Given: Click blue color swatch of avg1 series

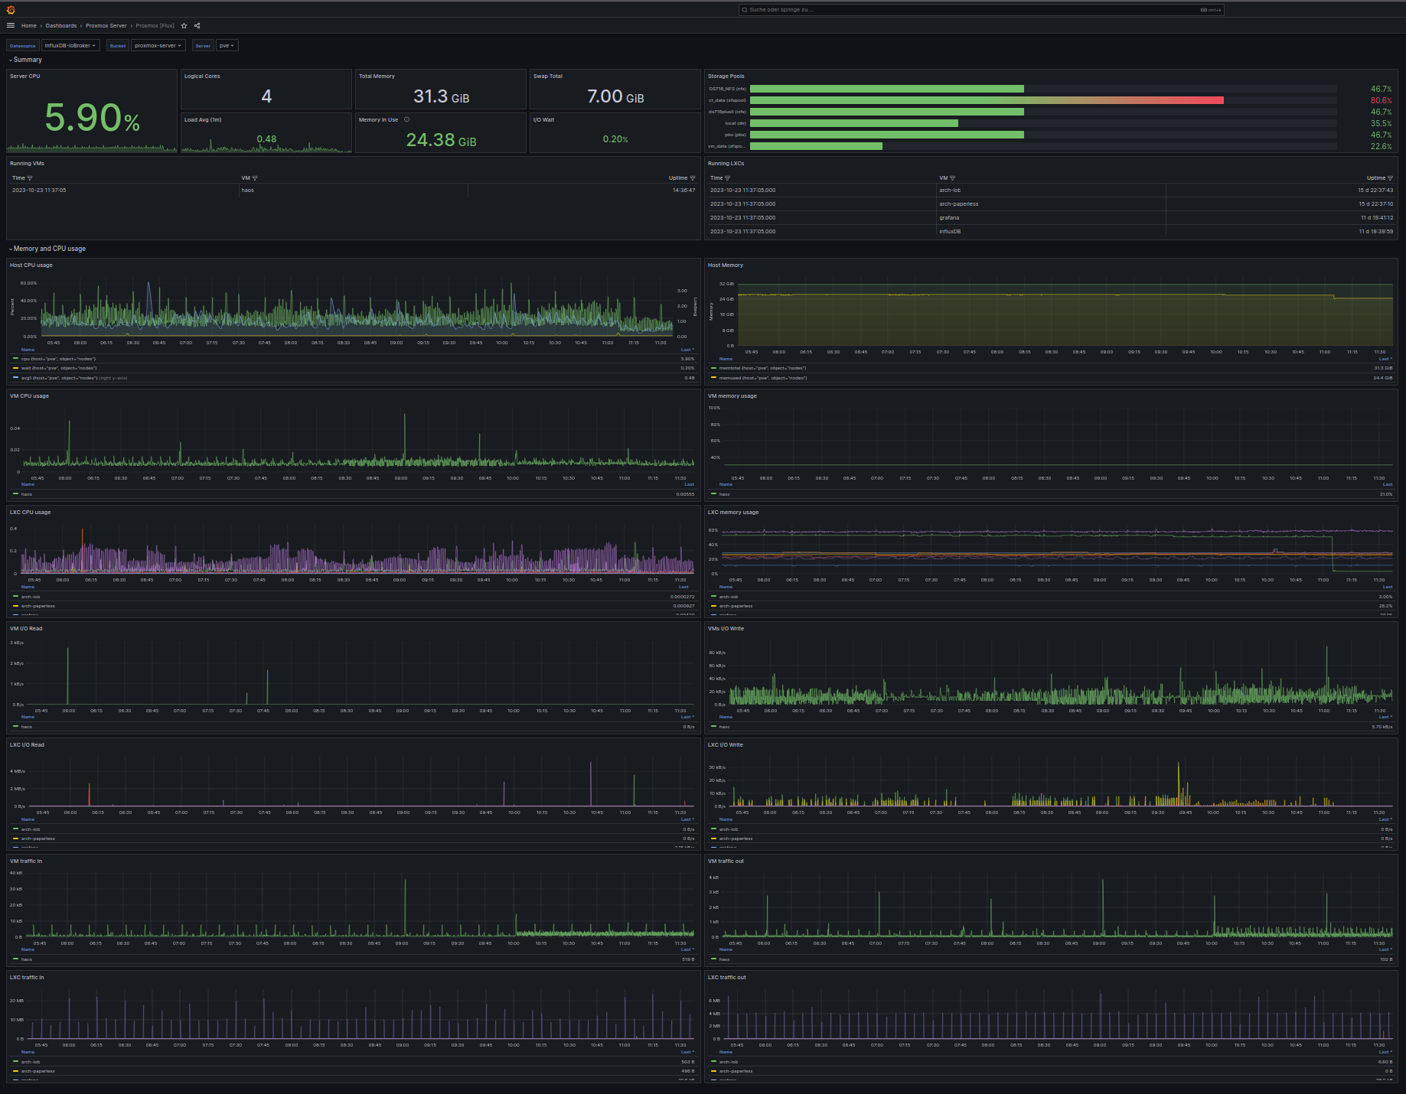Looking at the screenshot, I should tap(15, 378).
